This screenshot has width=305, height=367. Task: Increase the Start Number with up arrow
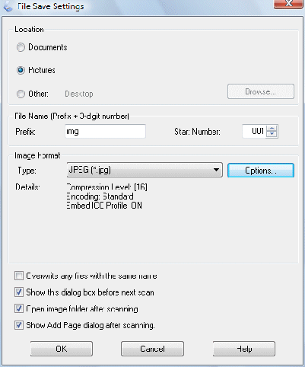[272, 129]
